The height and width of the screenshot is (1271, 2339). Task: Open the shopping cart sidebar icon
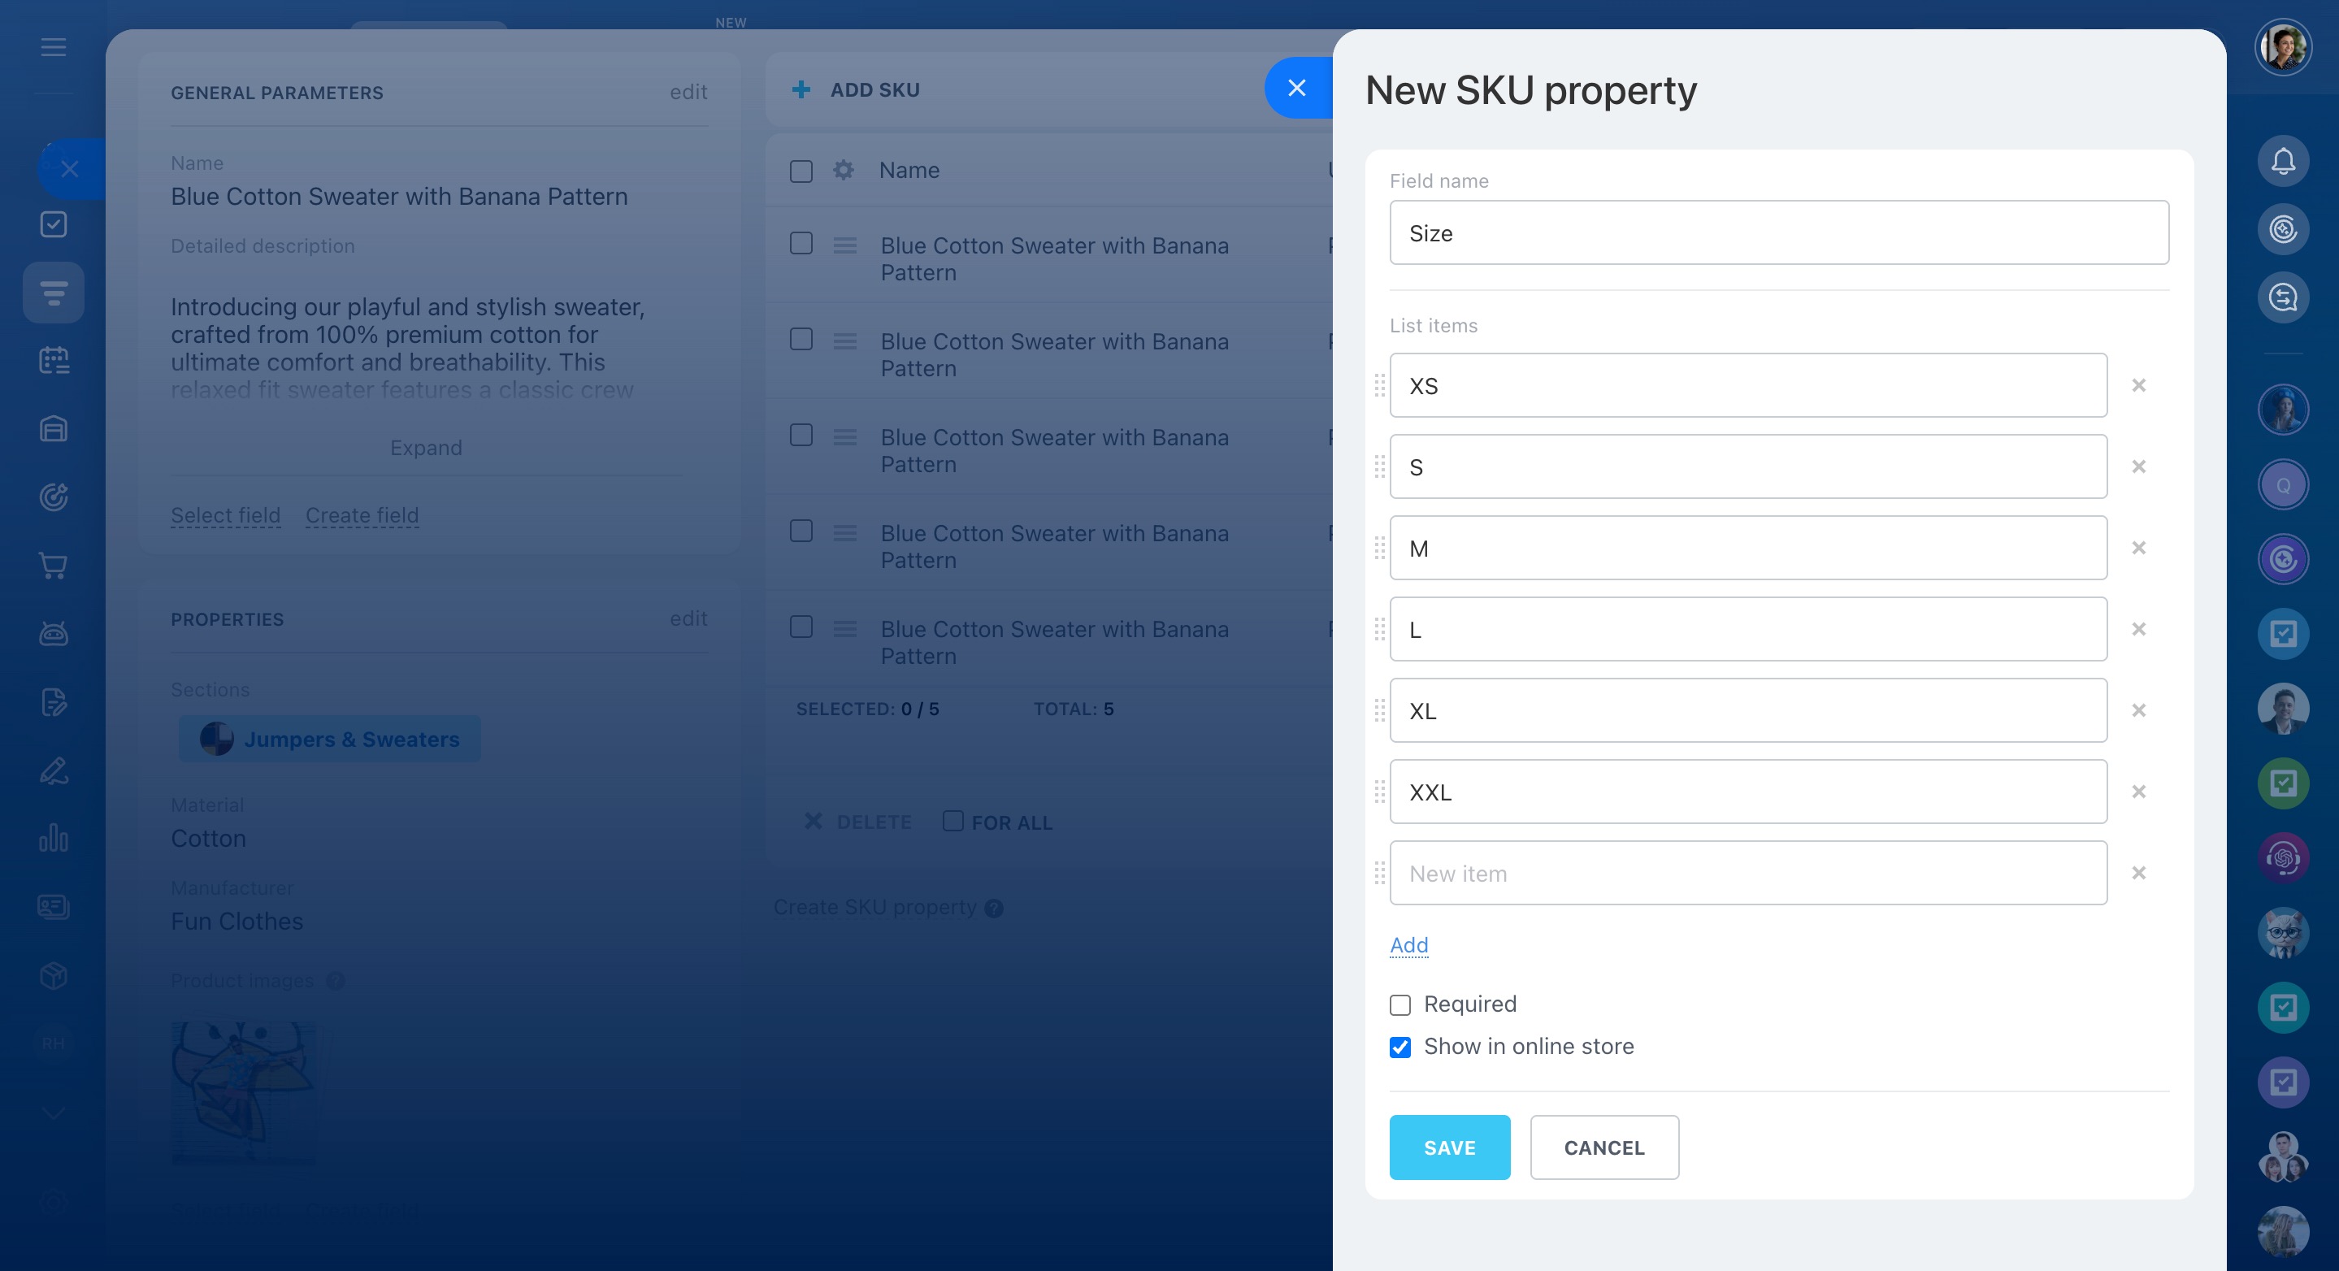54,566
